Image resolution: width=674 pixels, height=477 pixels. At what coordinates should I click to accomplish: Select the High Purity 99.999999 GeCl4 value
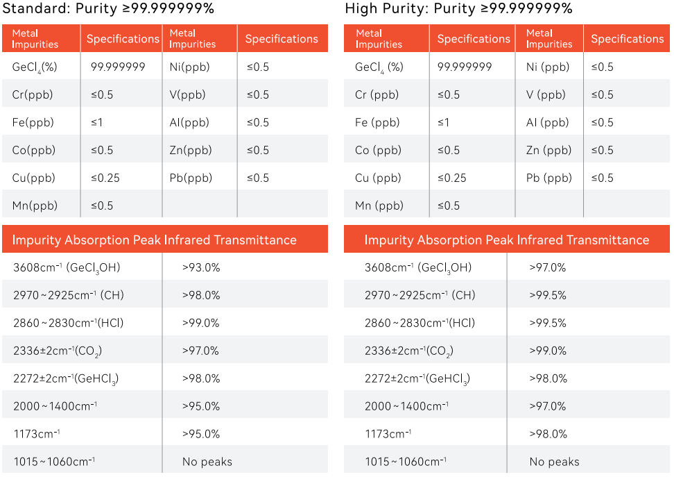(465, 67)
